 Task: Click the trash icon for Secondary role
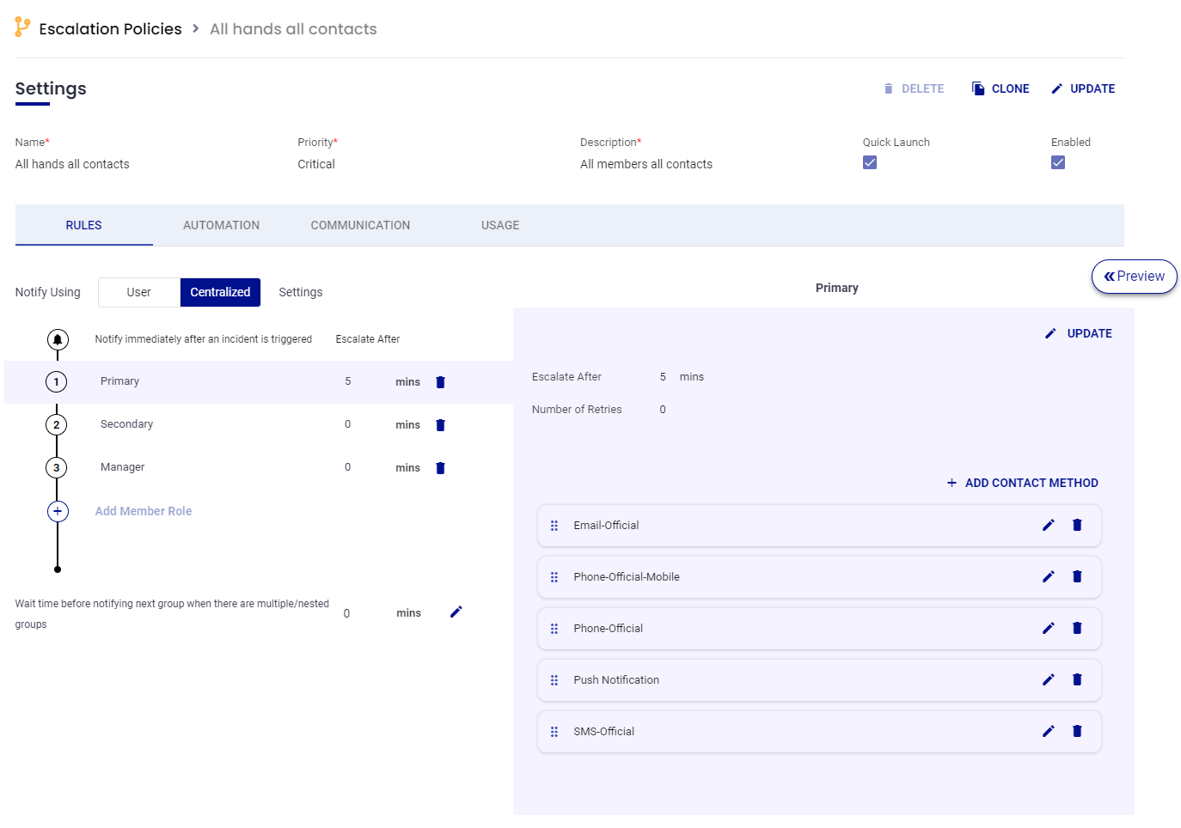coord(440,425)
